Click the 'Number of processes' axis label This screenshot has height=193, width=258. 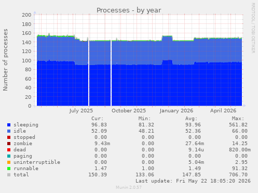coord(5,60)
